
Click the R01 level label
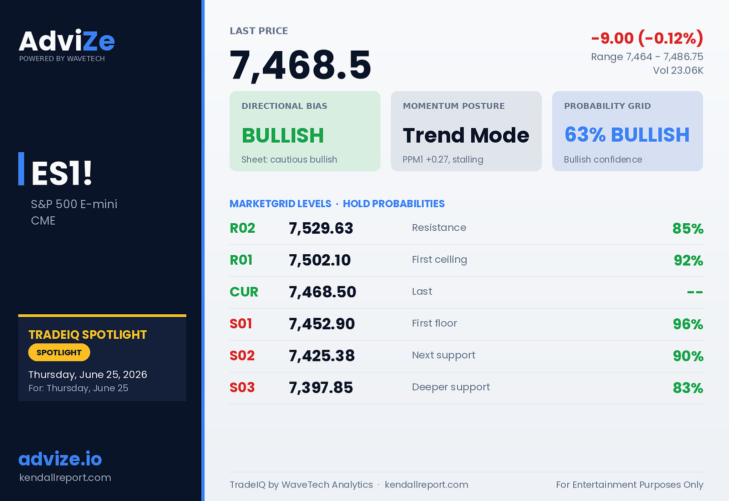(241, 260)
